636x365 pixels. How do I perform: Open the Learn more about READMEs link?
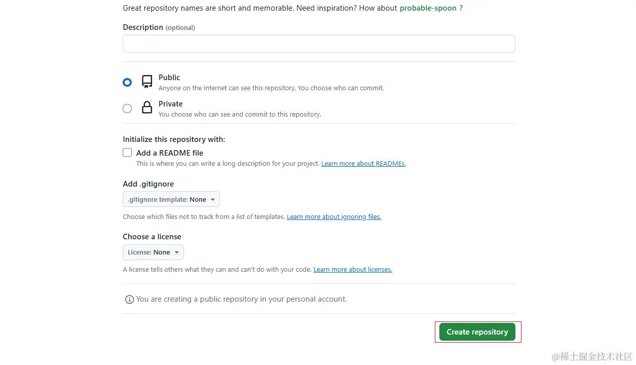[363, 164]
